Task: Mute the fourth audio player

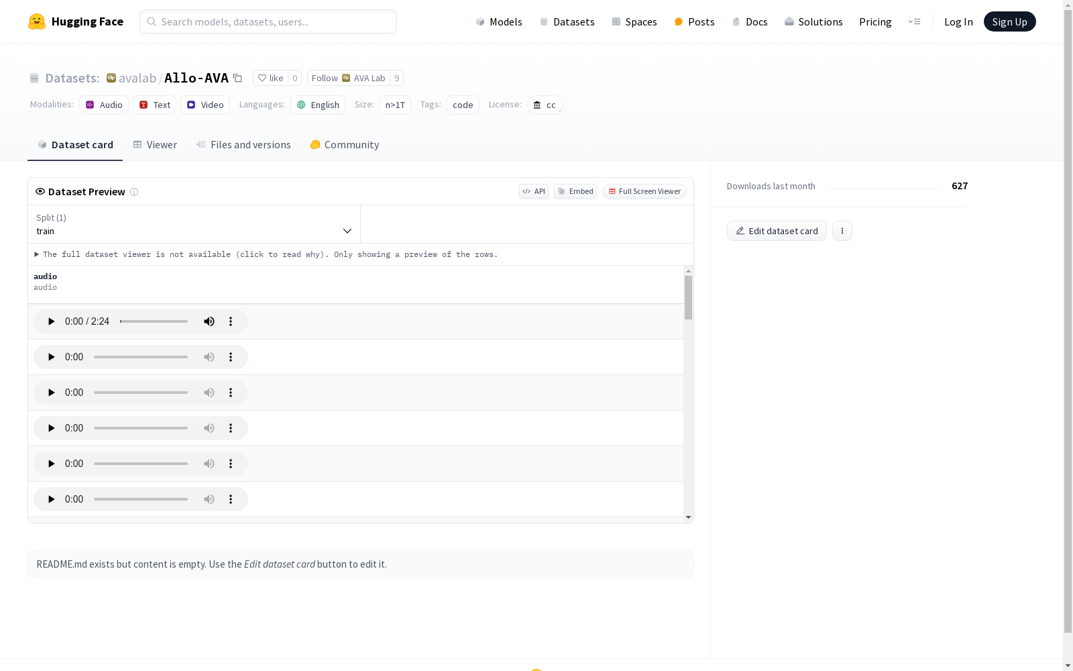Action: [209, 428]
